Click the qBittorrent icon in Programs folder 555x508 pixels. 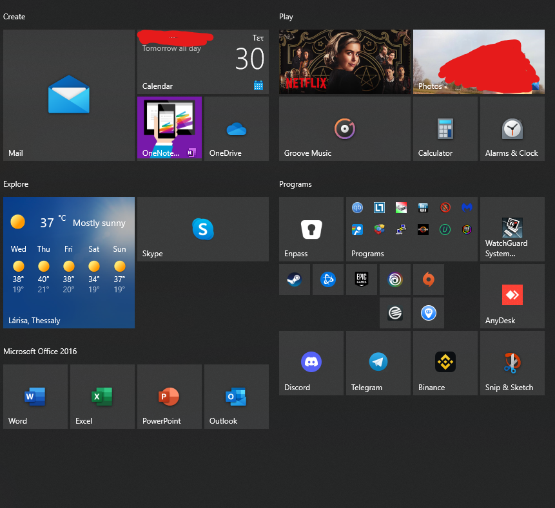357,207
